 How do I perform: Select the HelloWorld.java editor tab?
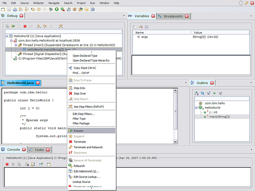pyautogui.click(x=20, y=83)
